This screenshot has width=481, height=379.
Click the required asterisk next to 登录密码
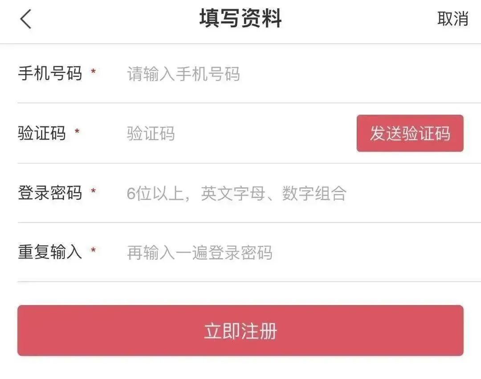point(93,191)
